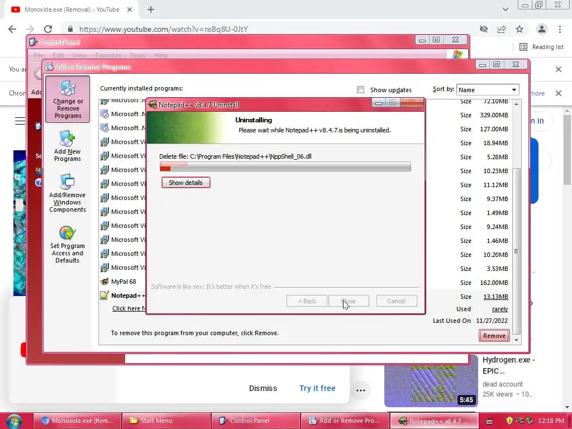Open the Chrome profile avatar icon
Image resolution: width=572 pixels, height=429 pixels.
(542, 29)
